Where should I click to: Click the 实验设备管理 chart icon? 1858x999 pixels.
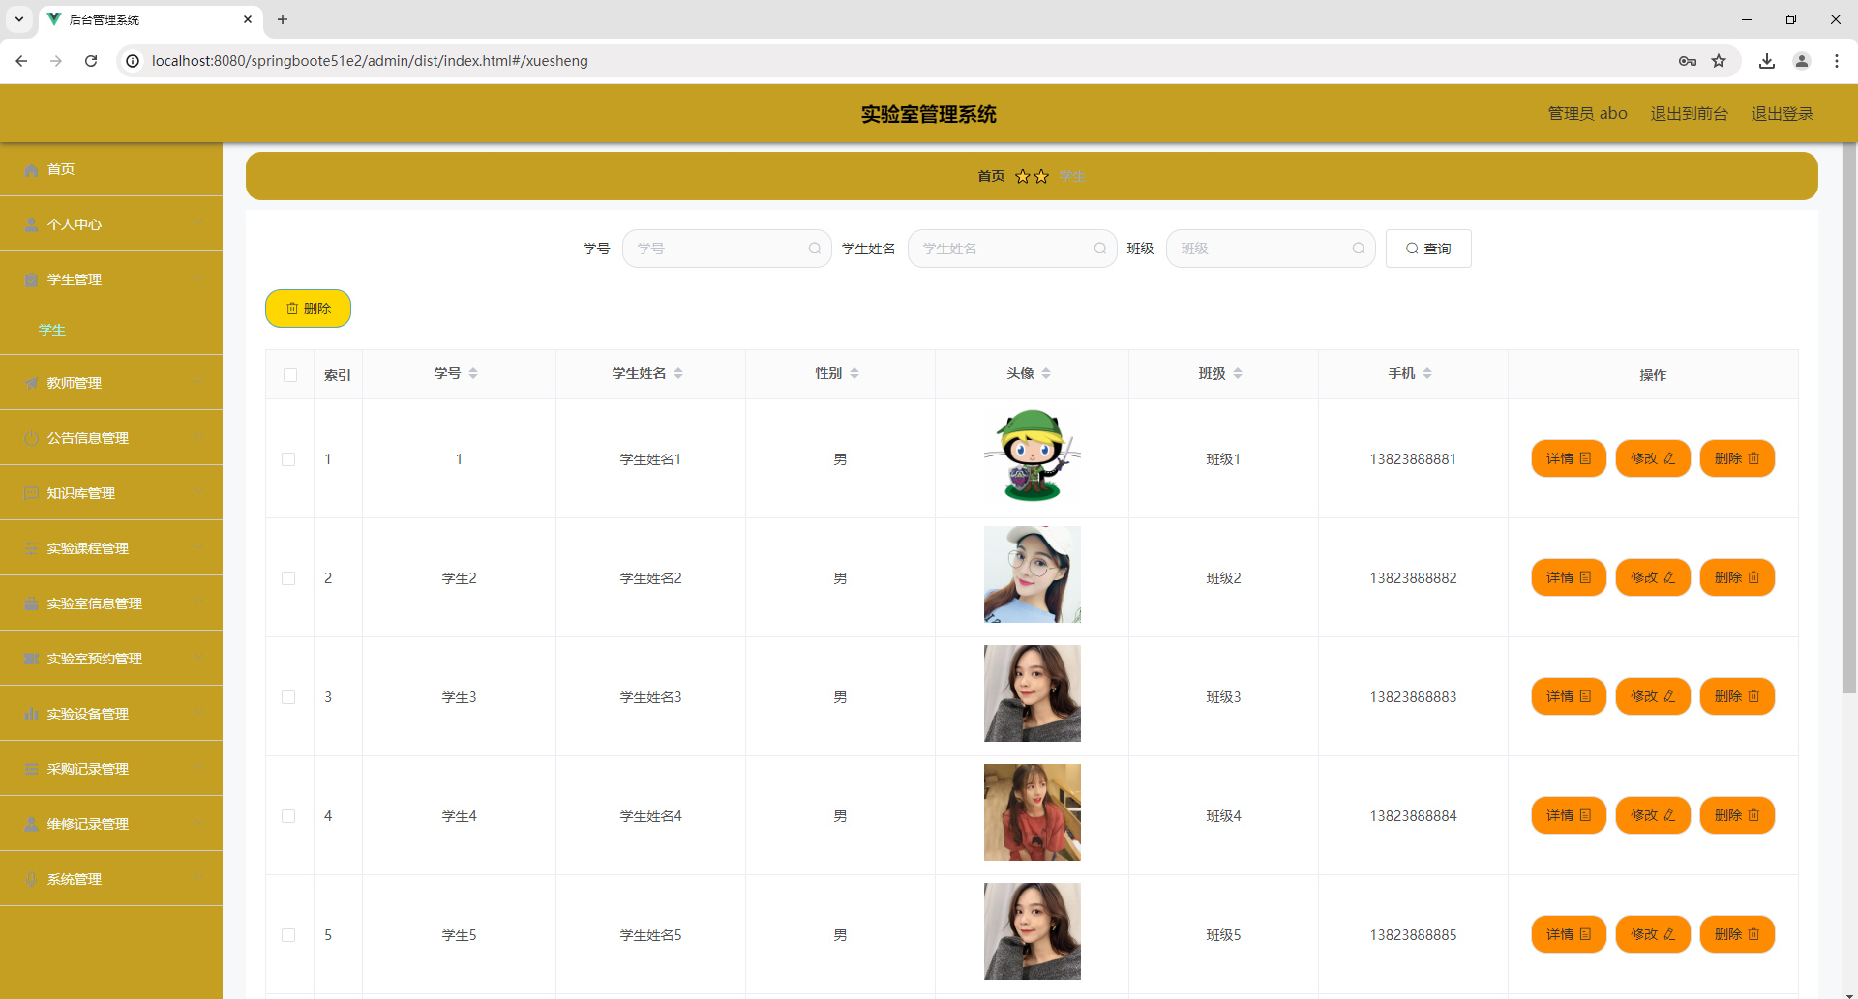[32, 714]
